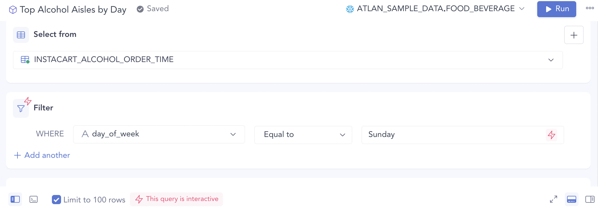Click the plus icon beside Select from
Viewport: 598px width, 211px height.
coord(574,35)
